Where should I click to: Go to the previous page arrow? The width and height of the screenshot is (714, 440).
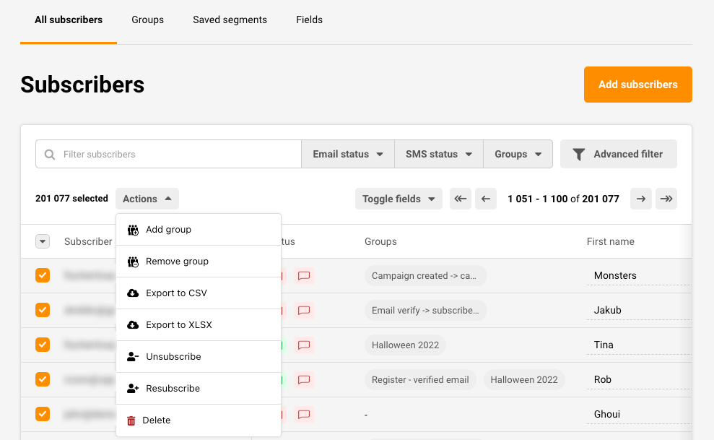pos(486,199)
